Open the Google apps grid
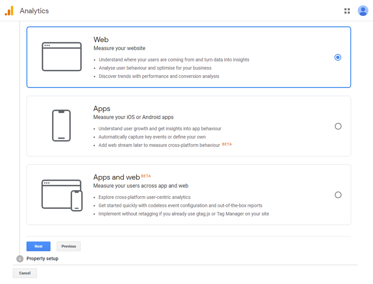 347,11
